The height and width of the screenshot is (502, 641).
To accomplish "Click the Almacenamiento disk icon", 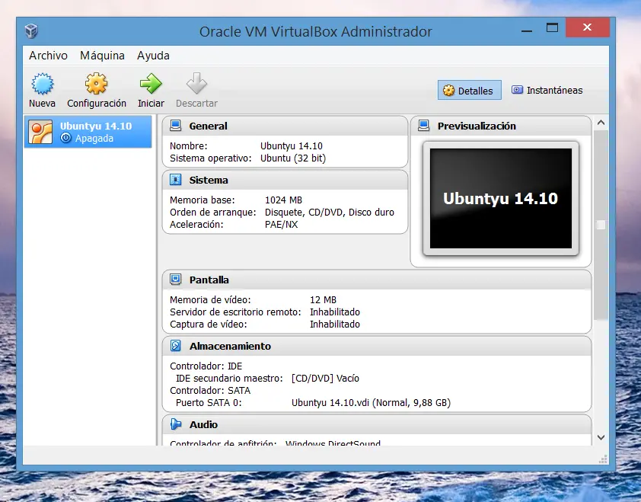I will (x=175, y=346).
